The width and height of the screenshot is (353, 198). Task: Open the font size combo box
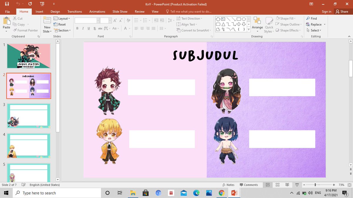coord(106,21)
